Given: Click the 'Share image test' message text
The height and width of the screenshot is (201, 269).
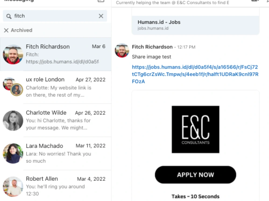Looking at the screenshot, I should click(151, 57).
